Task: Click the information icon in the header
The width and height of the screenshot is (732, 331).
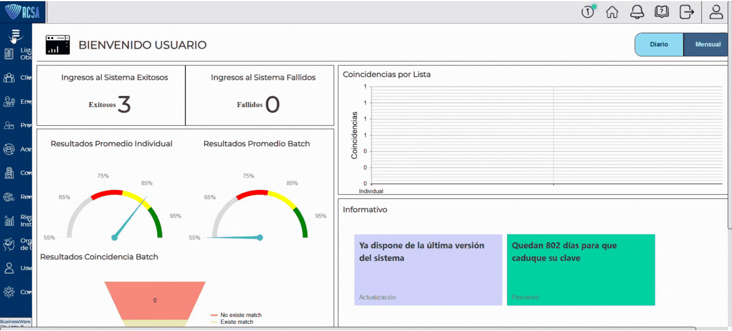Action: click(588, 12)
